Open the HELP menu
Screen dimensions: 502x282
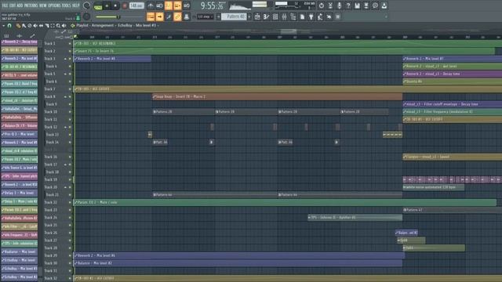[x=76, y=5]
